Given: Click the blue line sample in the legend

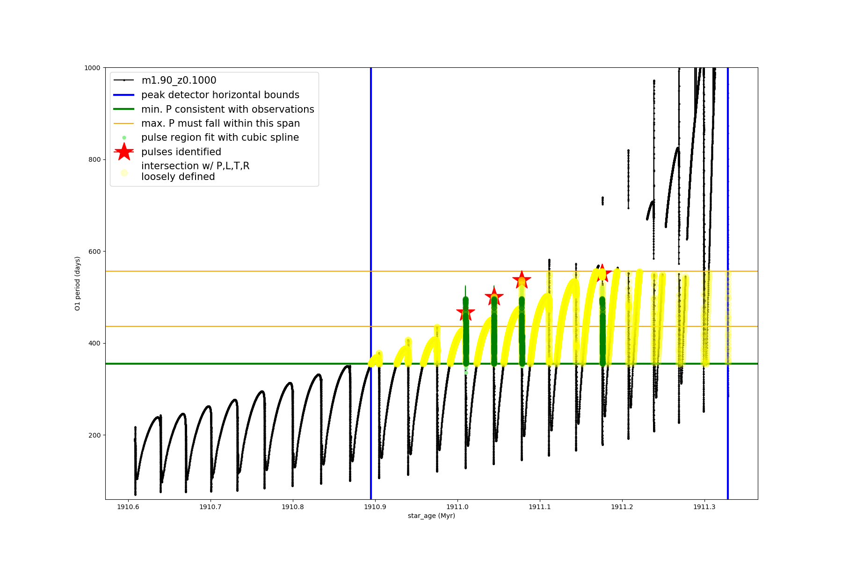Looking at the screenshot, I should point(124,95).
